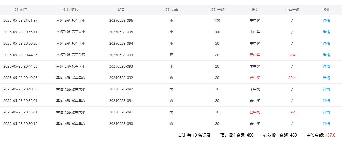The height and width of the screenshot is (142, 342).
Task: Open 详情 for 091 冠军单双 bet
Action: (x=326, y=101)
